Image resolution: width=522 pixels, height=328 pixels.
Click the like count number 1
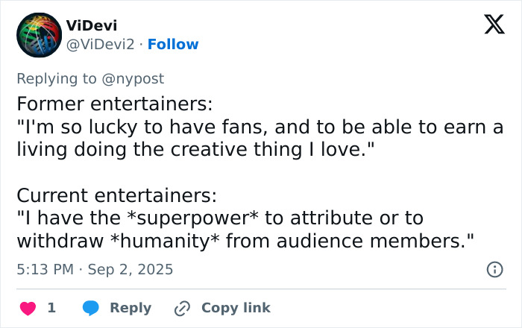51,308
